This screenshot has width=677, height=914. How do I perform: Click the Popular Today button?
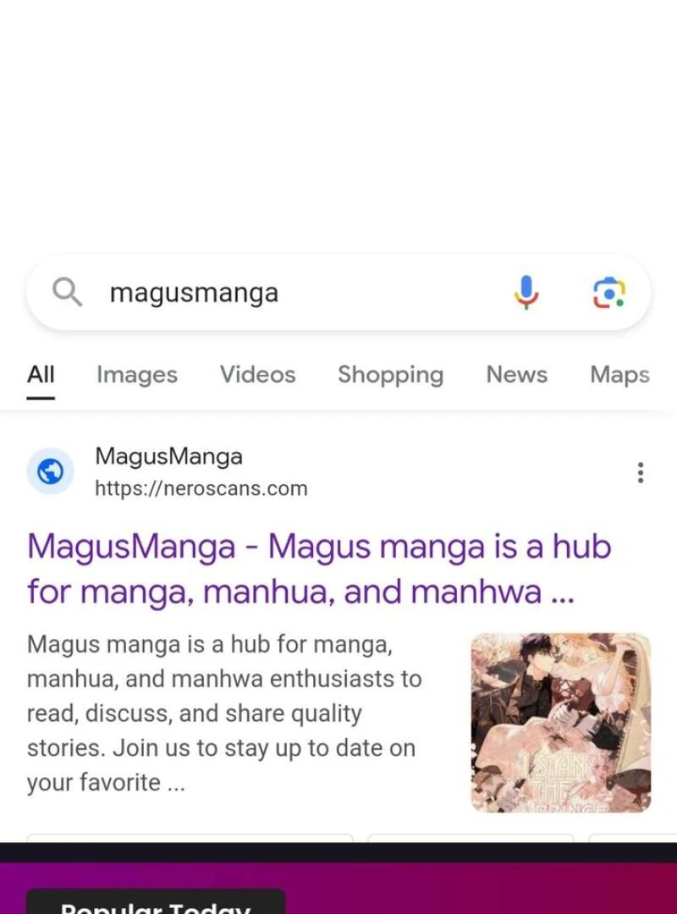156,902
